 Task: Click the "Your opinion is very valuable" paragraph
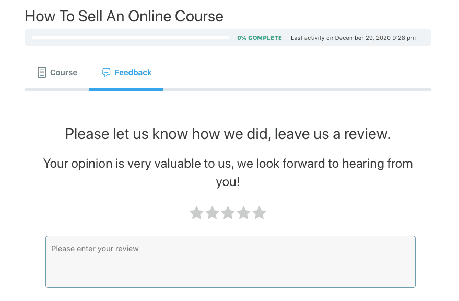pyautogui.click(x=228, y=172)
